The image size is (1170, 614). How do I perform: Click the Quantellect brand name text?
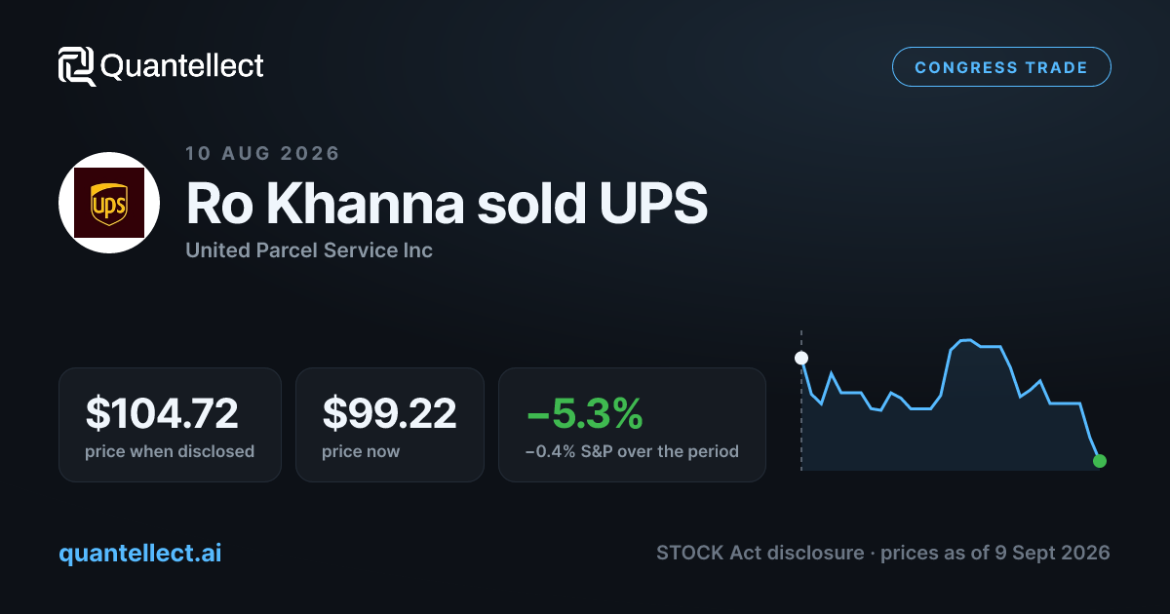click(x=182, y=66)
